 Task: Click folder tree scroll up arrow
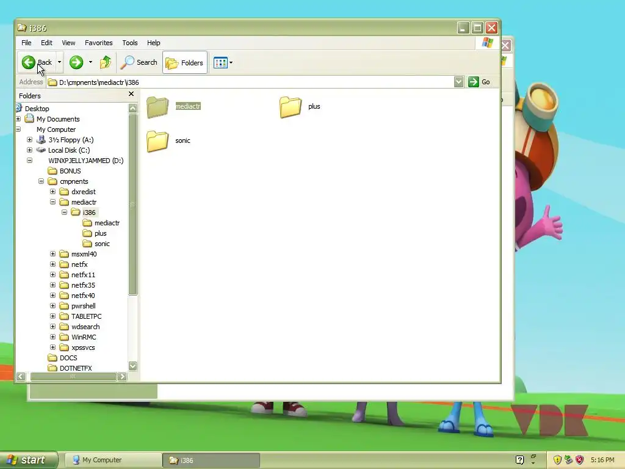[x=132, y=108]
